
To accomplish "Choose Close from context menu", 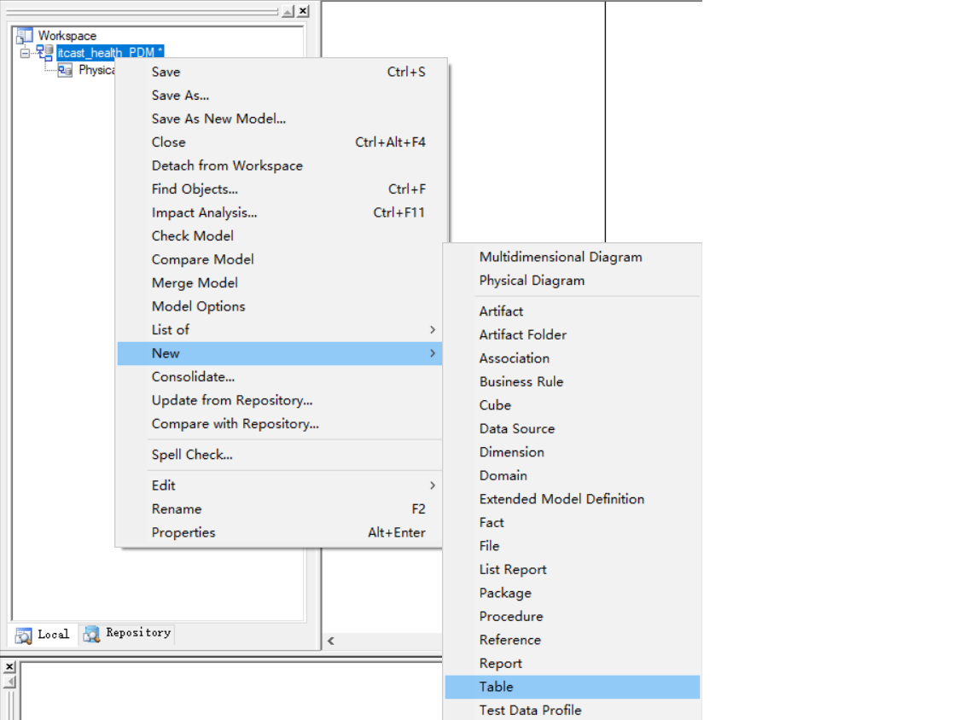I will coord(280,142).
